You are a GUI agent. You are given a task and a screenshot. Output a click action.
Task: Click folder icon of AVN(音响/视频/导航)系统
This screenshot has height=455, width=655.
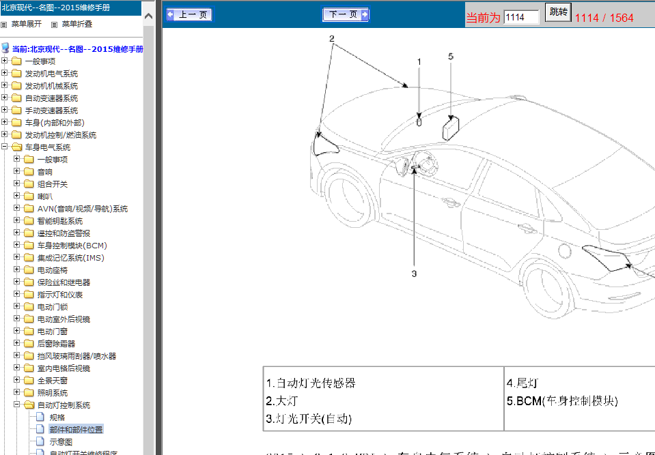29,208
